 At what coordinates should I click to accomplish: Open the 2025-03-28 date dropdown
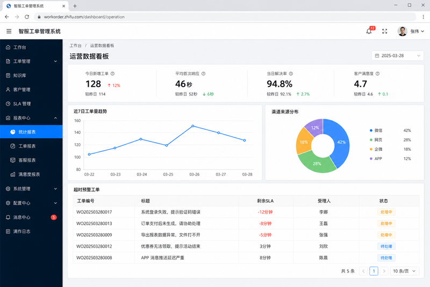[398, 56]
